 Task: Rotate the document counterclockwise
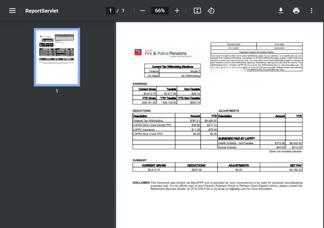pyautogui.click(x=211, y=11)
